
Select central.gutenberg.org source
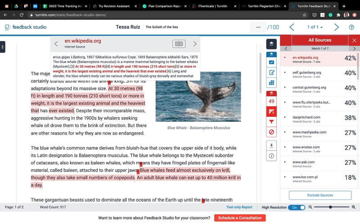(319, 89)
